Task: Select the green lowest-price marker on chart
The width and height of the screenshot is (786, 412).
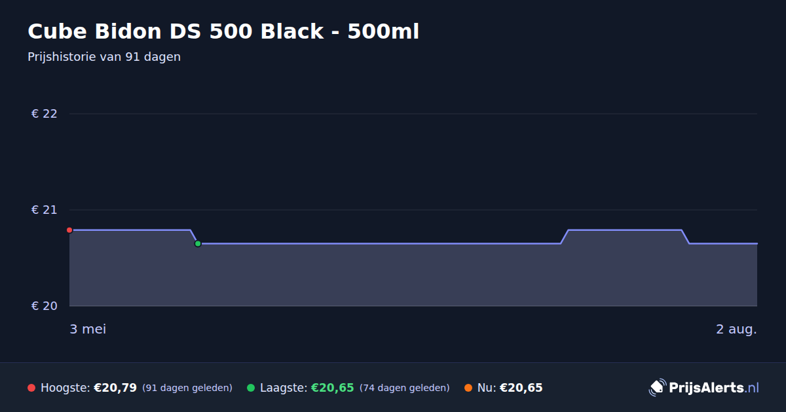Action: (198, 244)
